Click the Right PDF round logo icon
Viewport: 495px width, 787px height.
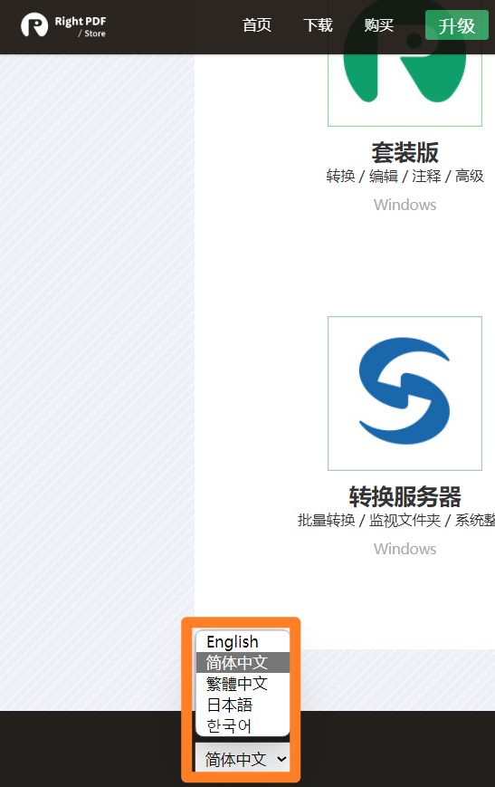[x=34, y=24]
